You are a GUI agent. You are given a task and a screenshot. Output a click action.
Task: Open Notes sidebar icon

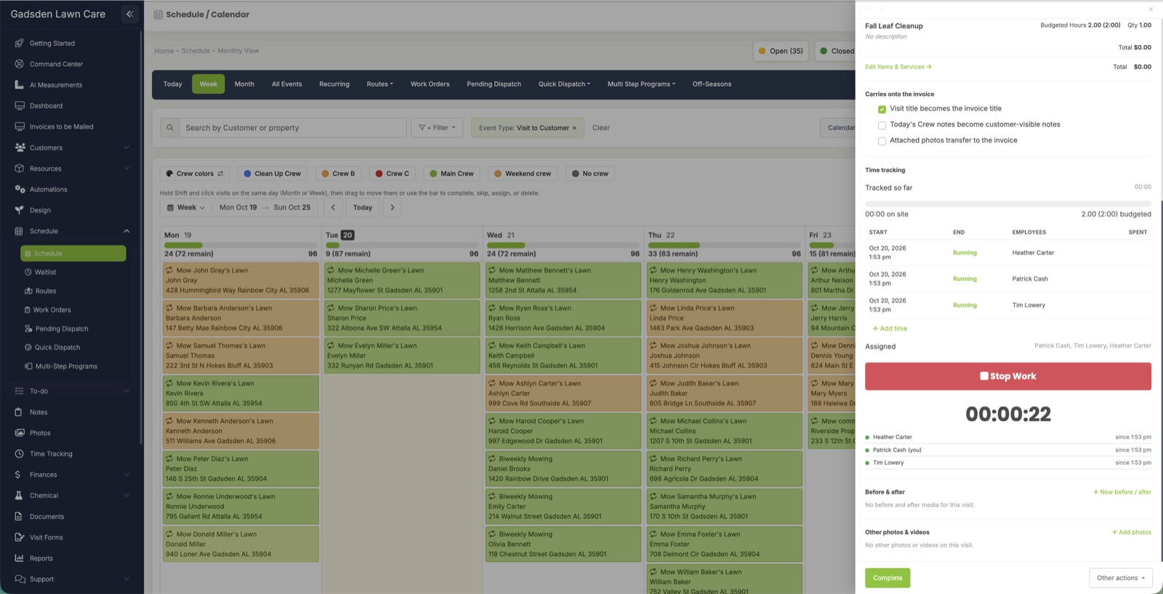pos(19,412)
